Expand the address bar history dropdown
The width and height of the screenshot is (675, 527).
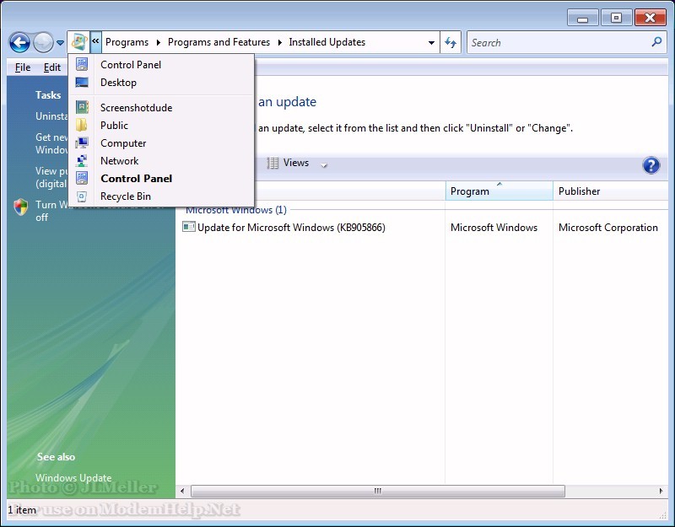click(x=432, y=42)
